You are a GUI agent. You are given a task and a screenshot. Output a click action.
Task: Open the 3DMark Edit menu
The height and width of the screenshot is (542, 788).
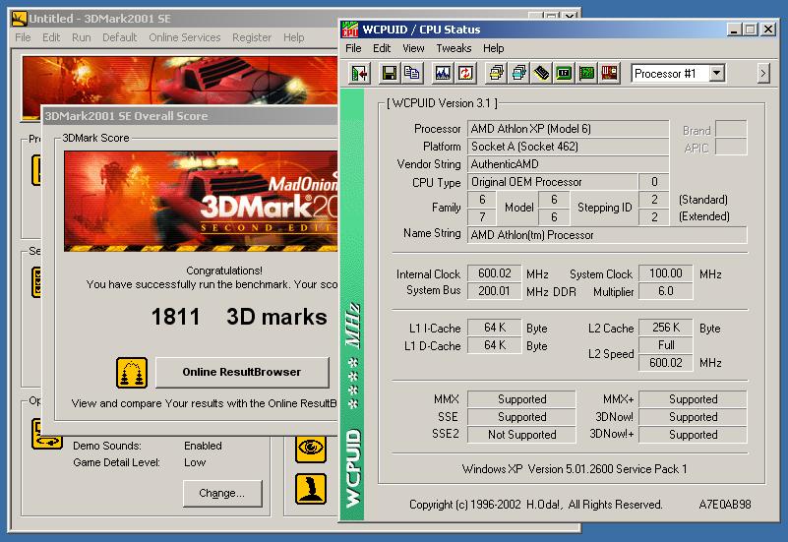point(51,37)
